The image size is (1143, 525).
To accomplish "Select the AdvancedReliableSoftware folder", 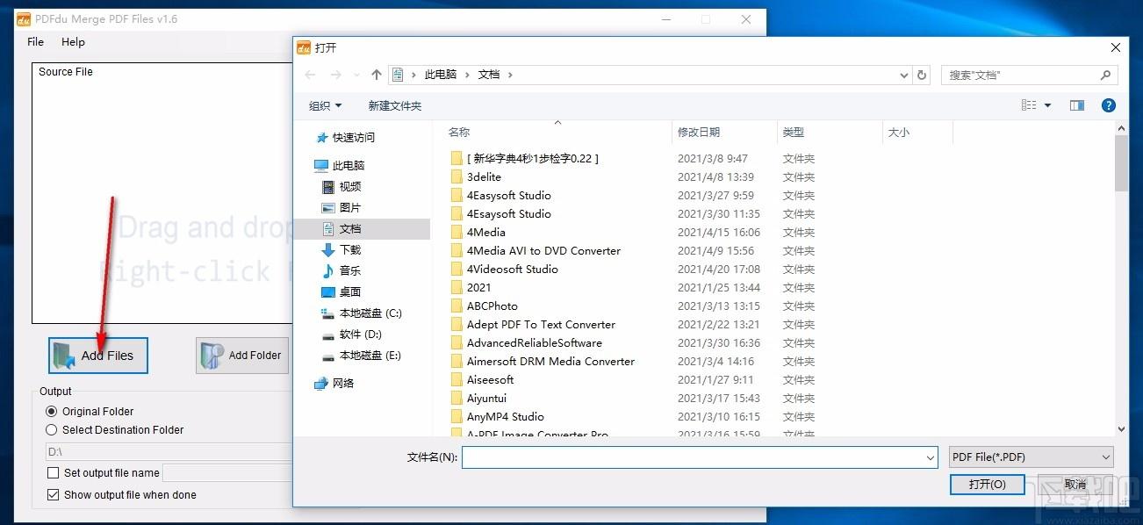I will [534, 342].
